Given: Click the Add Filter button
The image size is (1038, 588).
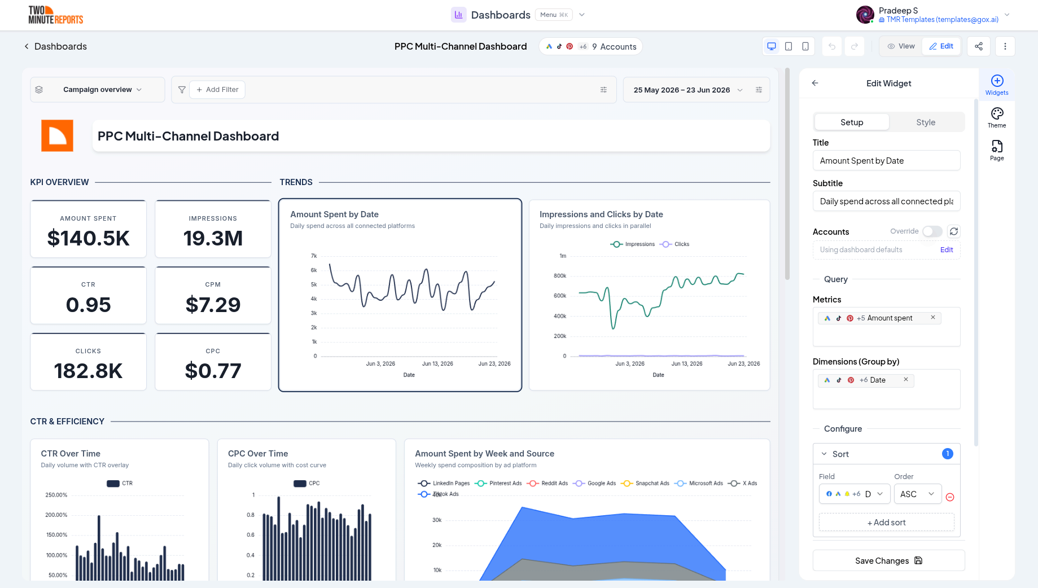Looking at the screenshot, I should 217,90.
